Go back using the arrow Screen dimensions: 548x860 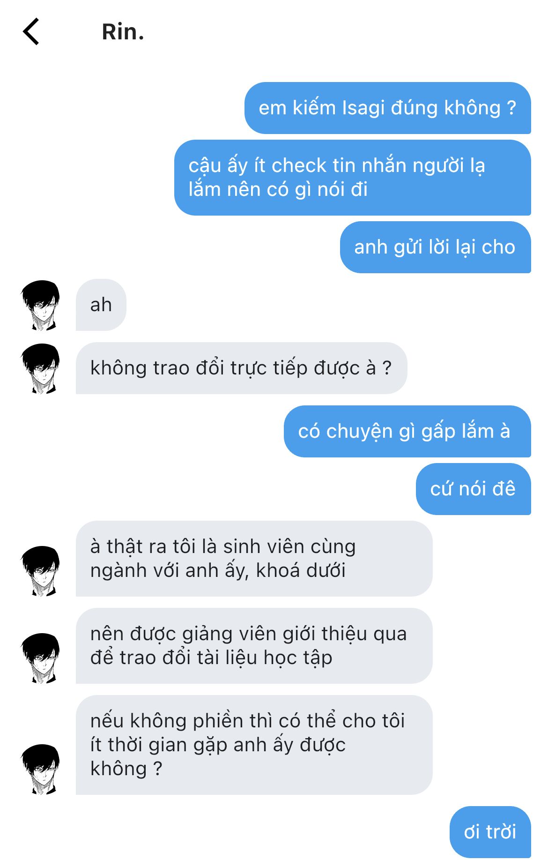tap(31, 32)
